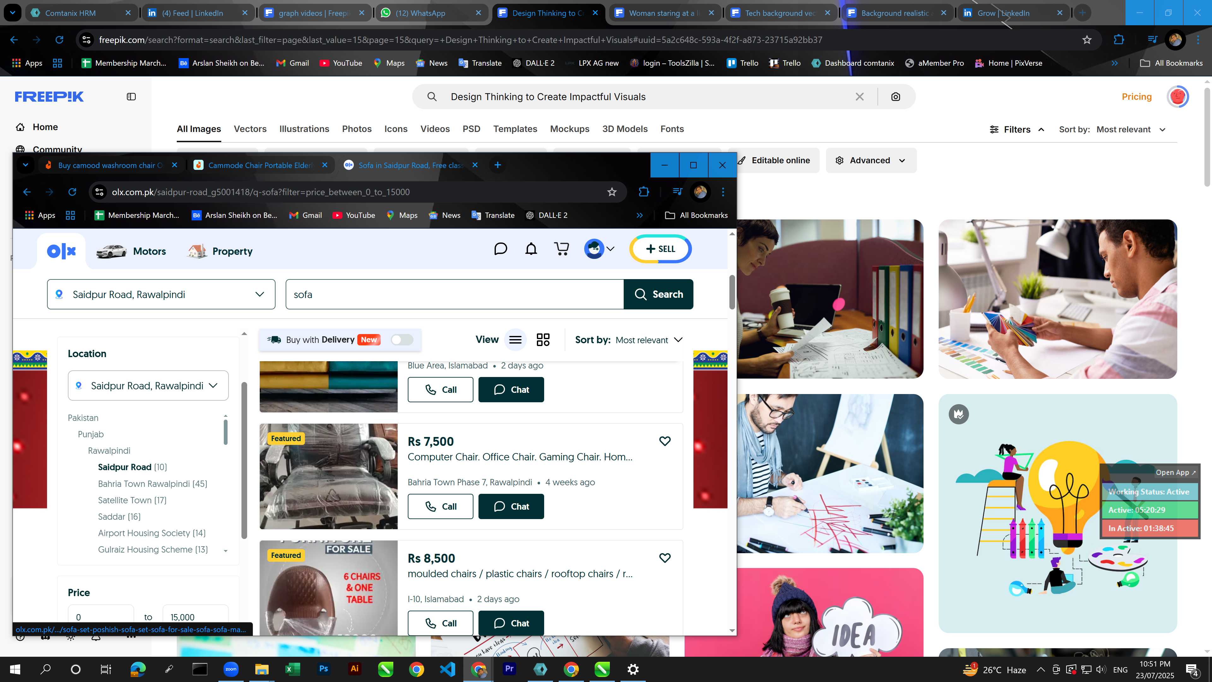Go back in the OLX browser window
The width and height of the screenshot is (1212, 682).
point(27,192)
